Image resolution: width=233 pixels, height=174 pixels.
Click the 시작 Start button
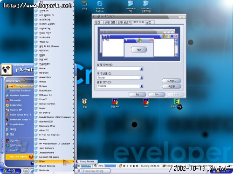11,171
